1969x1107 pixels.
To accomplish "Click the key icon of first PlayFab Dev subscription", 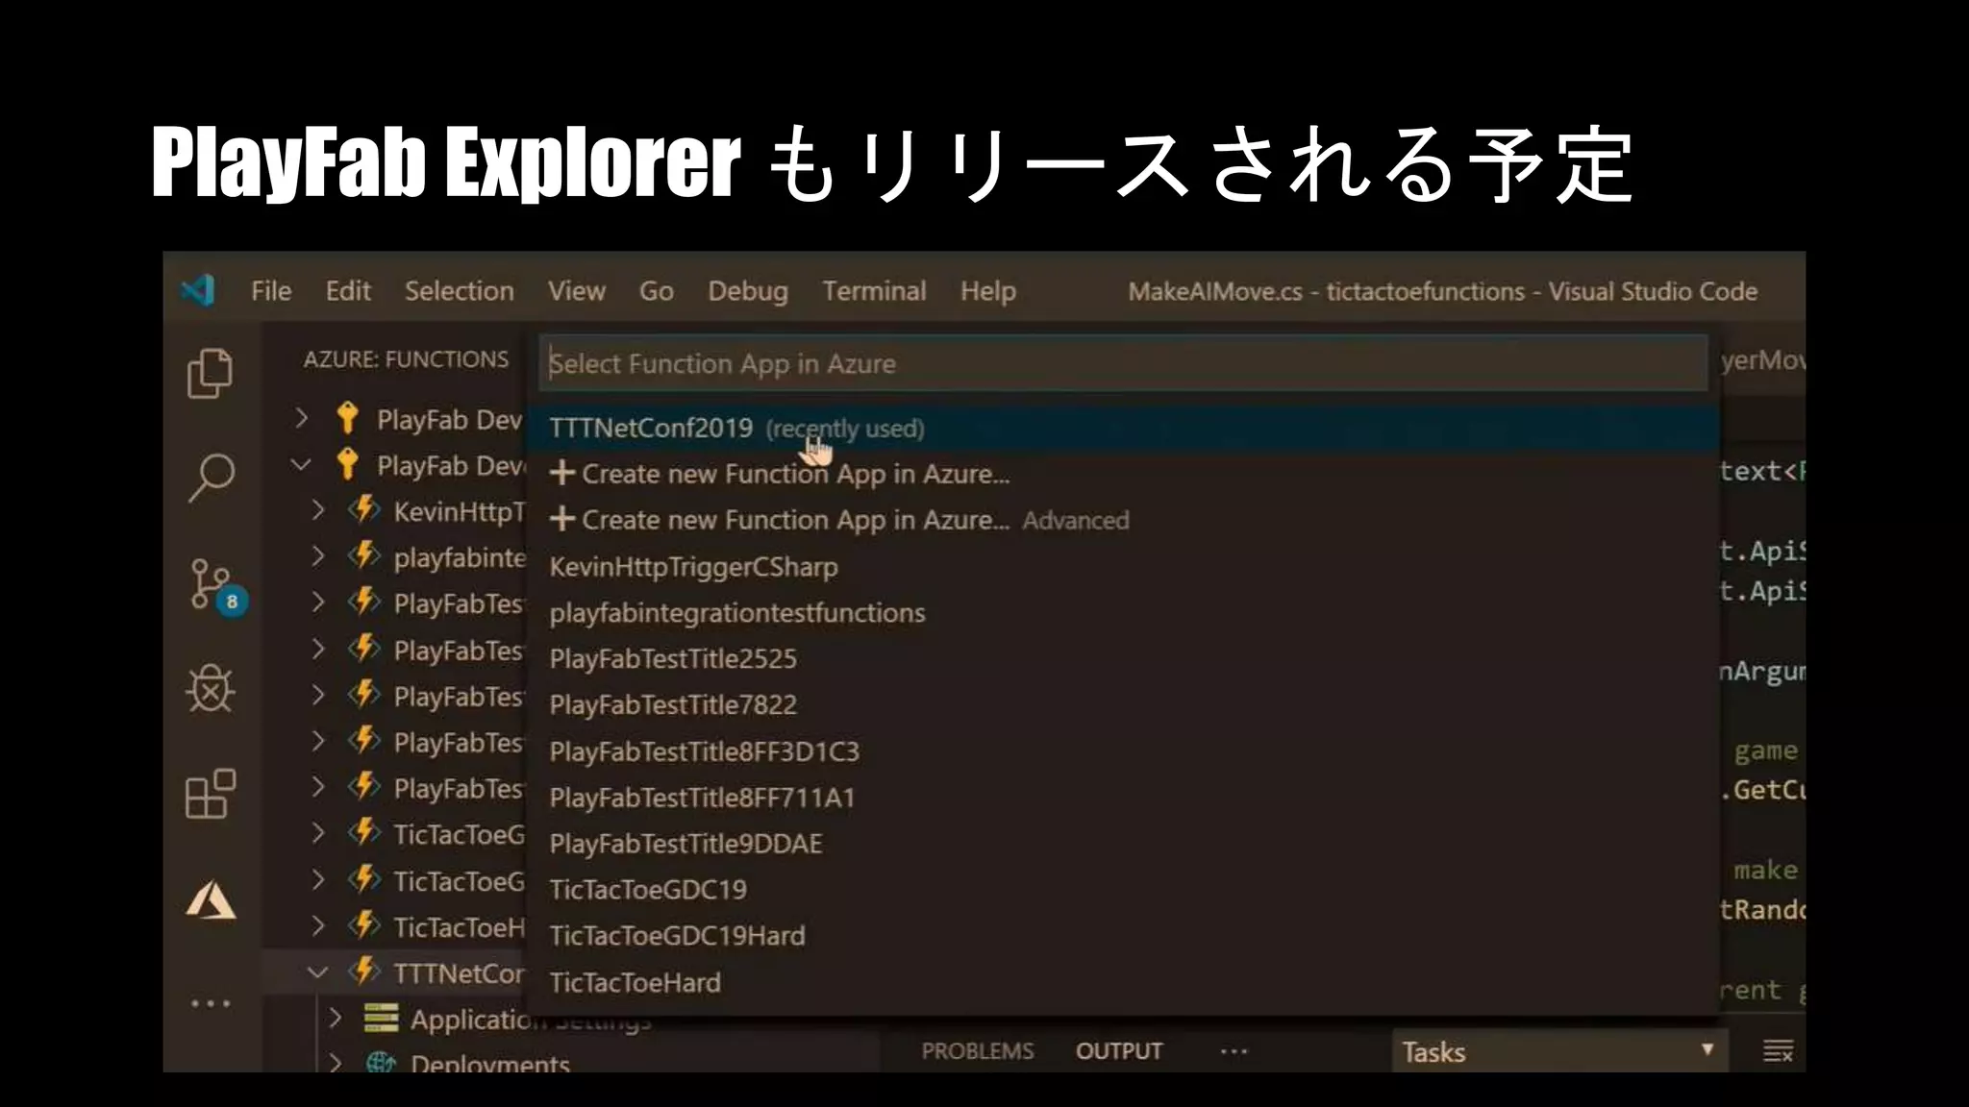I will coord(348,418).
